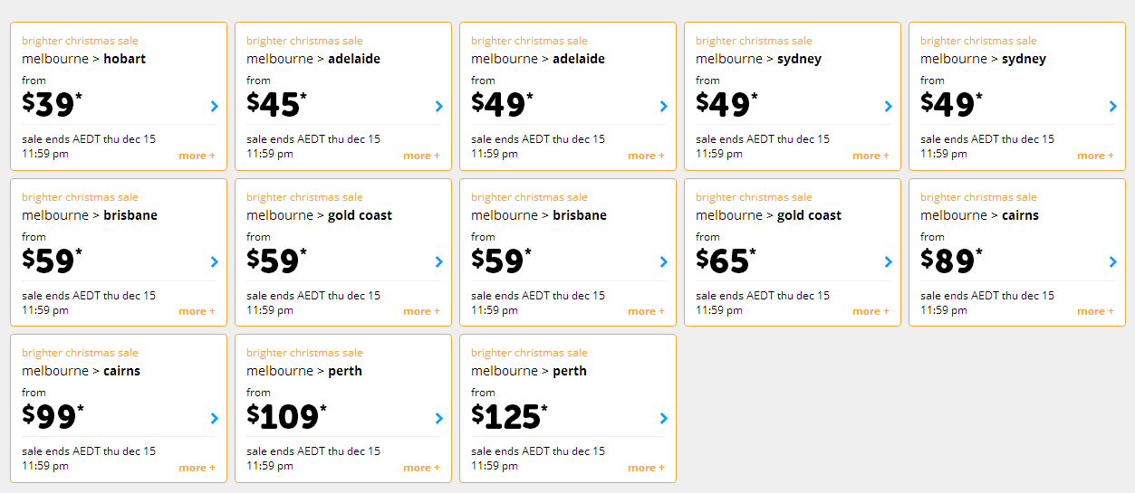Expand 'more +' on the Cairns $99 card
The width and height of the screenshot is (1135, 493).
coord(197,468)
